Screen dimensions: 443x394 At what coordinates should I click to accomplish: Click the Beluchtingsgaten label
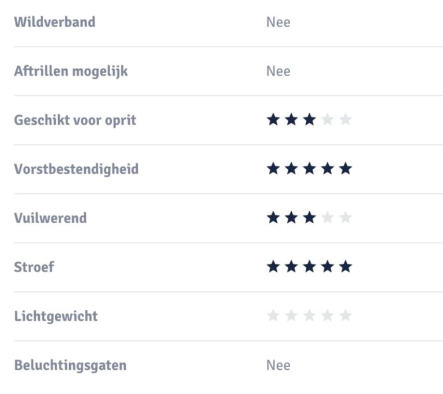coord(70,365)
